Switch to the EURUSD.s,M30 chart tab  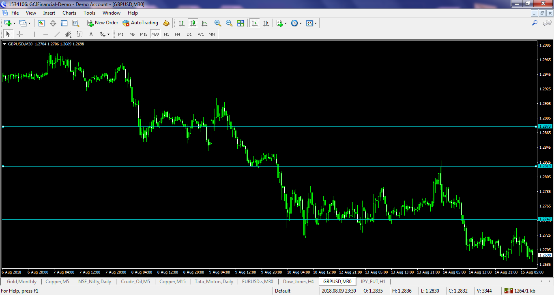(258, 282)
